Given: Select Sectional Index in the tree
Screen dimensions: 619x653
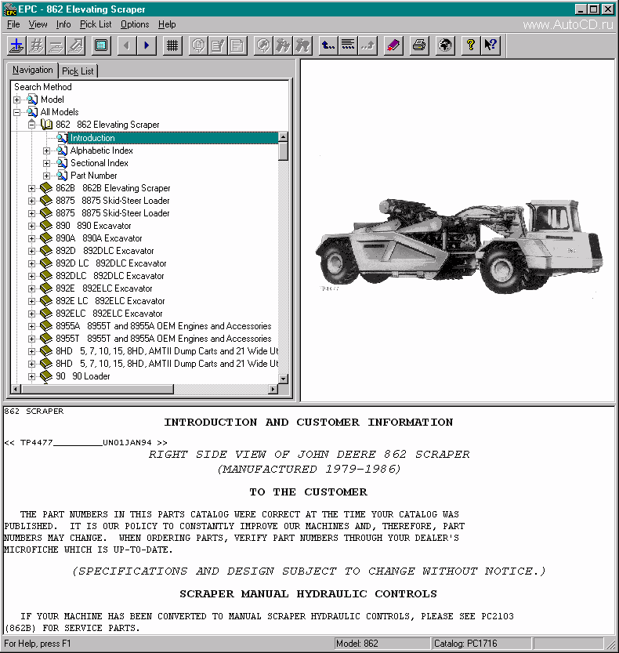Looking at the screenshot, I should click(x=99, y=163).
